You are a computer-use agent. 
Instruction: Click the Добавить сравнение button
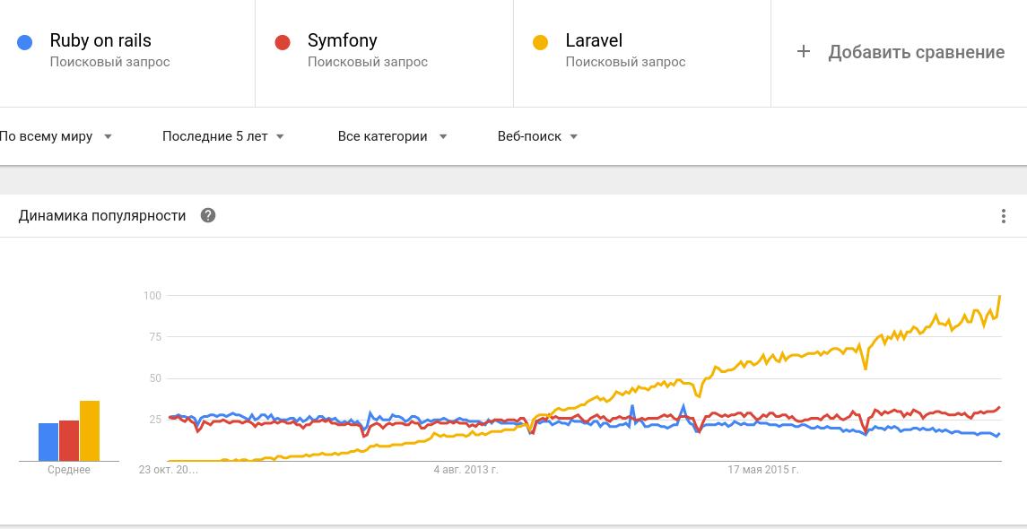point(916,52)
